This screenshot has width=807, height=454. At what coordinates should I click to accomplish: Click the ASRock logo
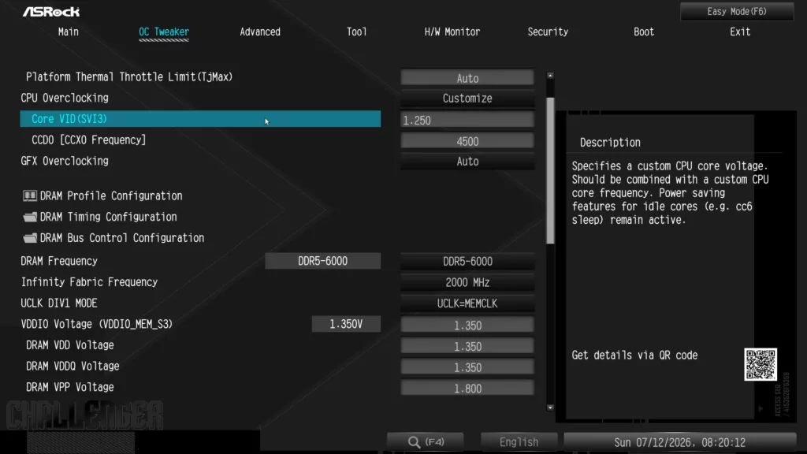(x=51, y=11)
